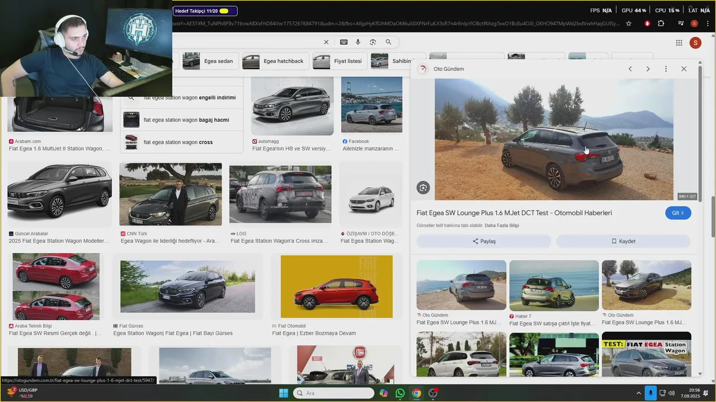Open the Arabam.com result title link
Screen dimensions: 716x402
(x=59, y=149)
